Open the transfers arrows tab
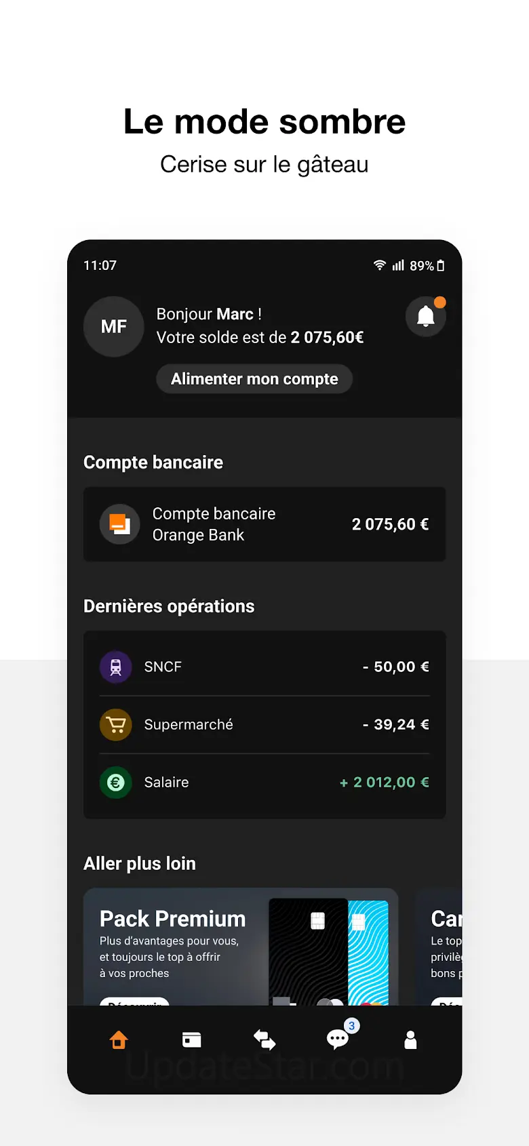Screen dimensions: 529x1146 click(x=264, y=1040)
